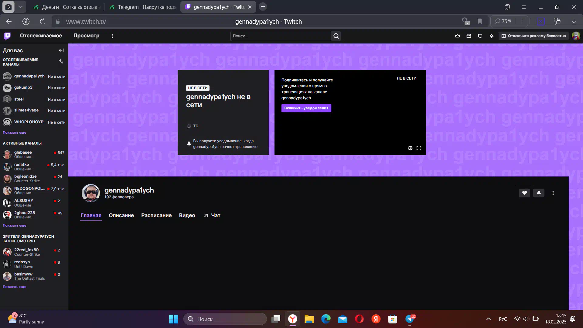
Task: Focus the Twitch Поиск search field
Action: coord(280,36)
